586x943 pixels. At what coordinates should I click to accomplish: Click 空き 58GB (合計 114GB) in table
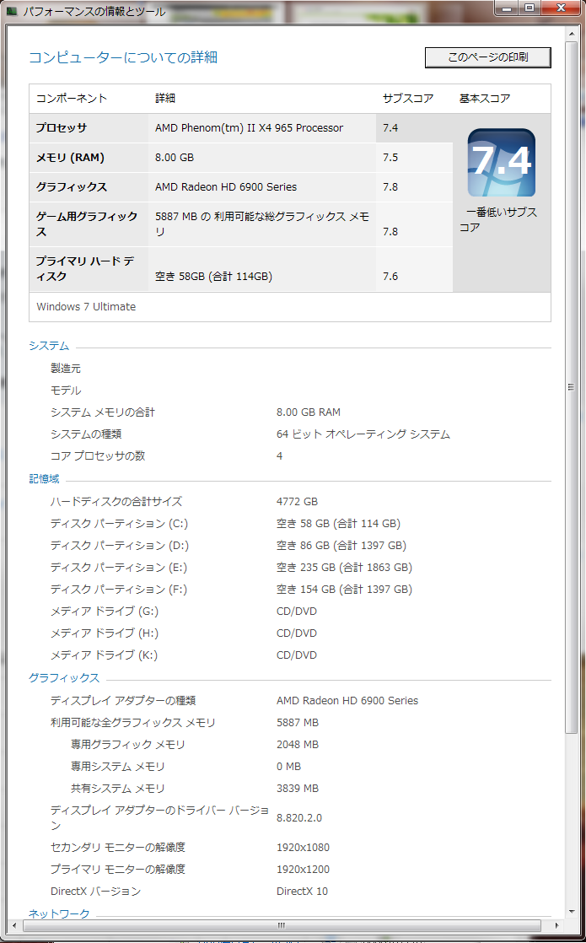pos(214,277)
